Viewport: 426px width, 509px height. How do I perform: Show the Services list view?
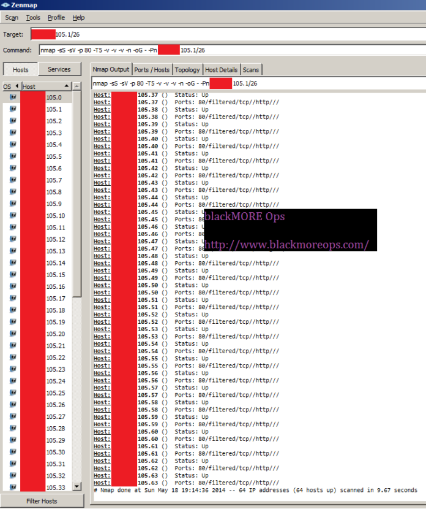59,69
